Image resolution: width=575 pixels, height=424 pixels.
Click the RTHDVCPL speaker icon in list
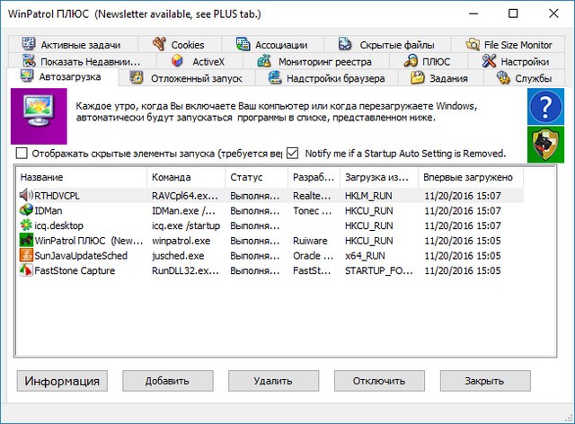[26, 194]
